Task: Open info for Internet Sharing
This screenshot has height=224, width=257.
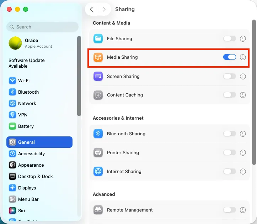Action: [x=243, y=172]
